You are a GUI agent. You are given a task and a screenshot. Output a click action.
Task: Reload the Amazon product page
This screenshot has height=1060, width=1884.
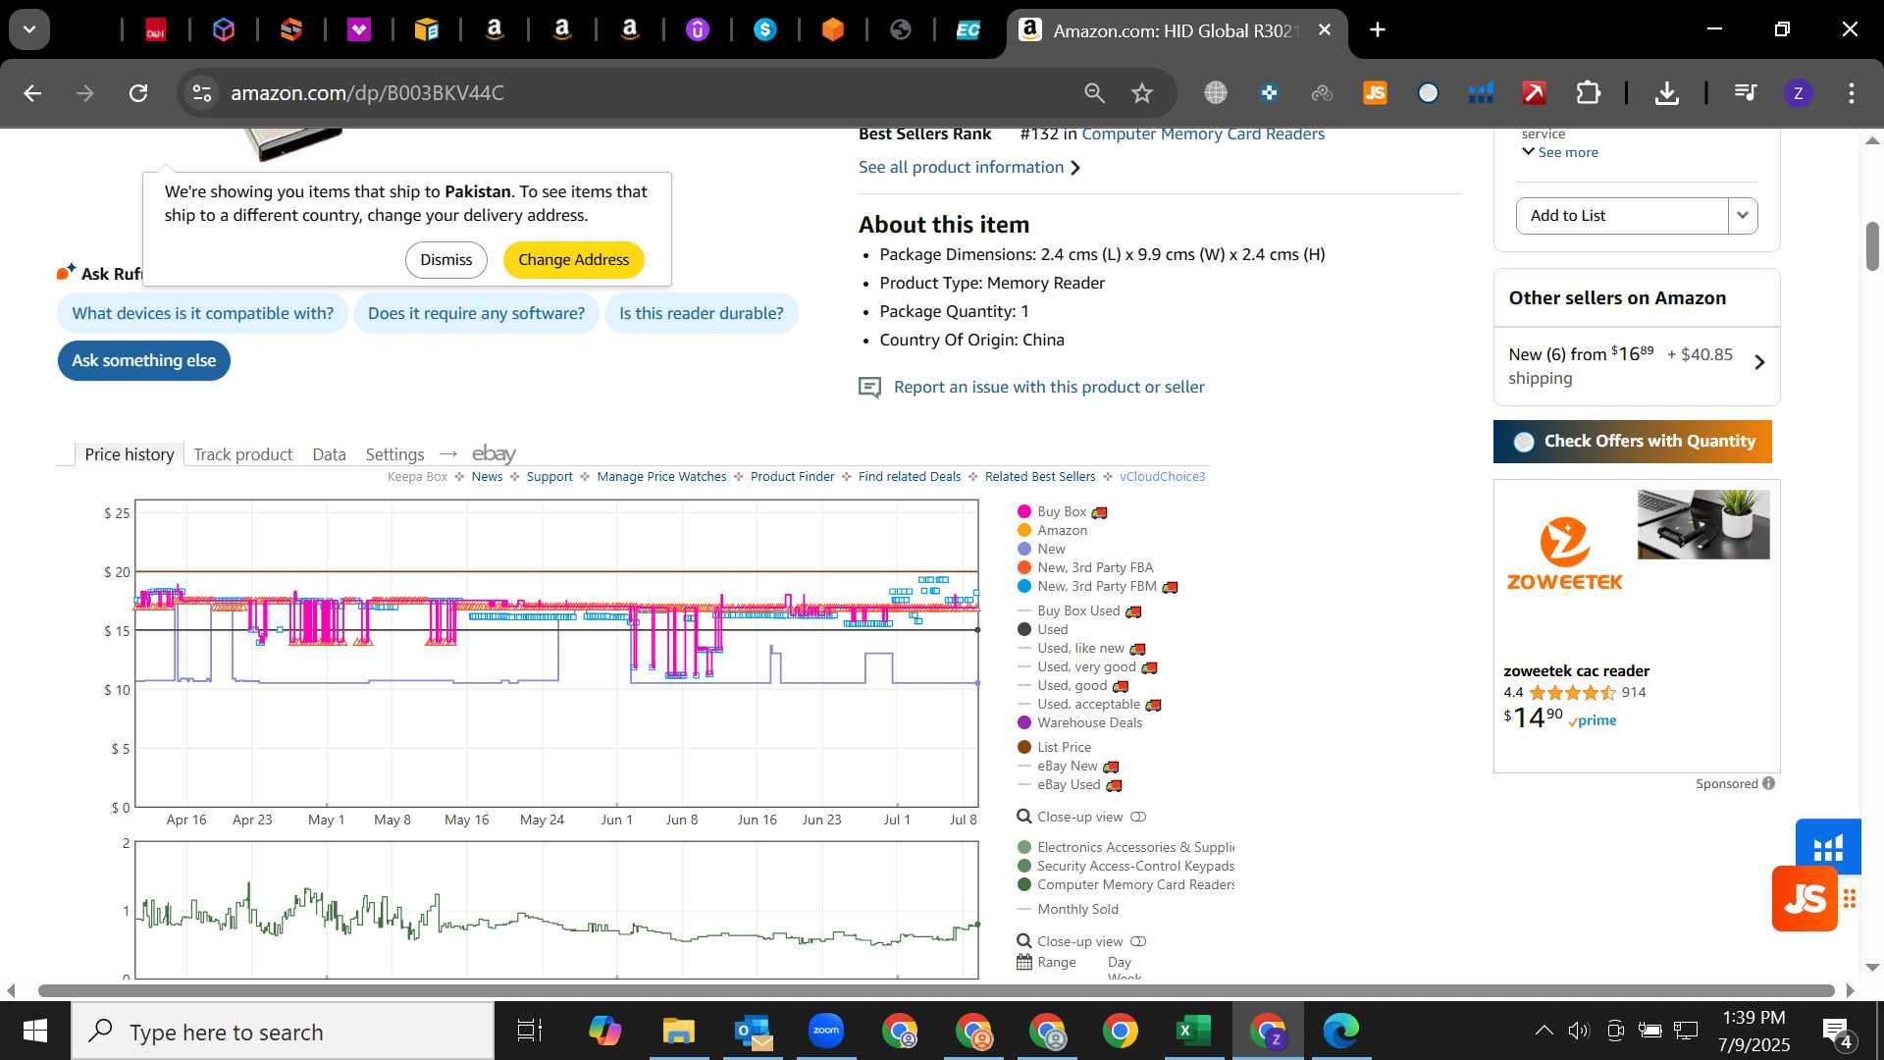coord(138,93)
